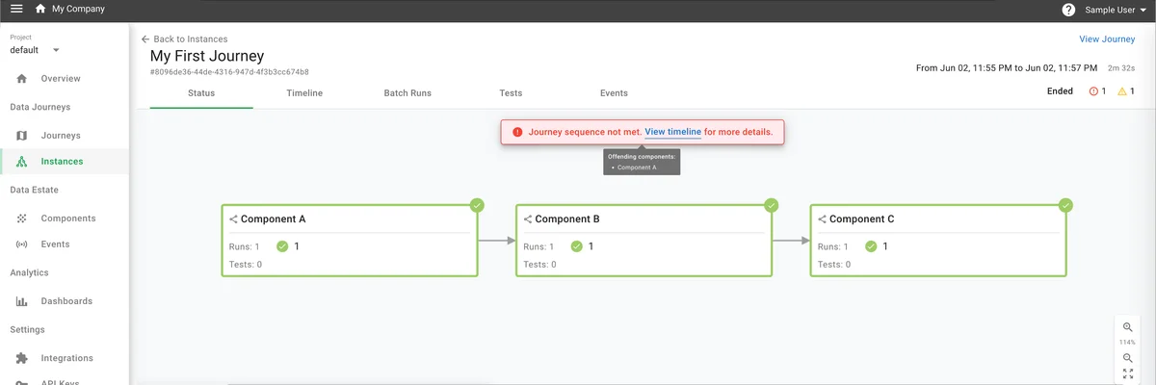Image resolution: width=1156 pixels, height=385 pixels.
Task: Open the View Journey link
Action: click(x=1107, y=39)
